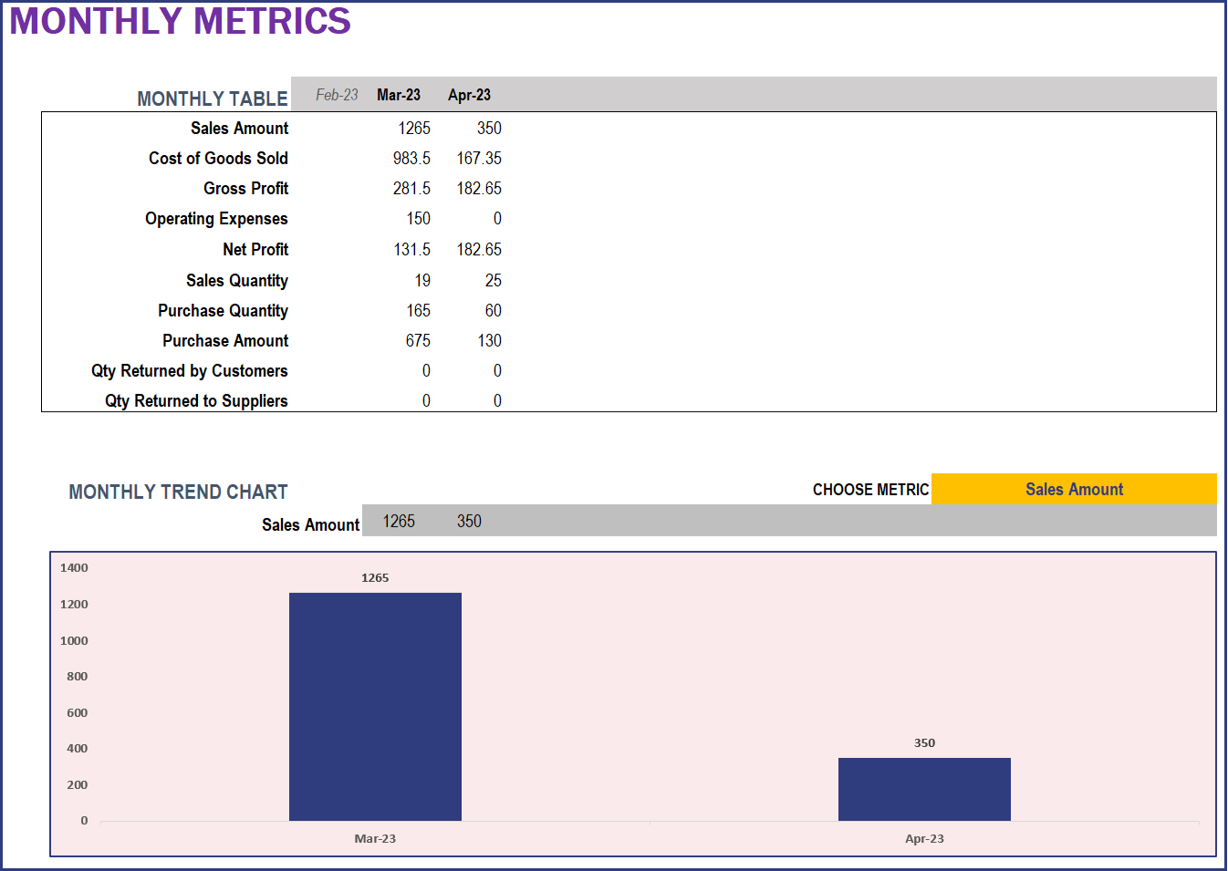Click the MONTHLY METRICS title text
1228x871 pixels.
click(x=178, y=22)
